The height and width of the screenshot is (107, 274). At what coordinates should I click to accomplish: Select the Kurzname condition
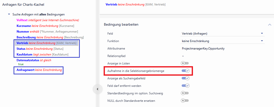[24, 26]
